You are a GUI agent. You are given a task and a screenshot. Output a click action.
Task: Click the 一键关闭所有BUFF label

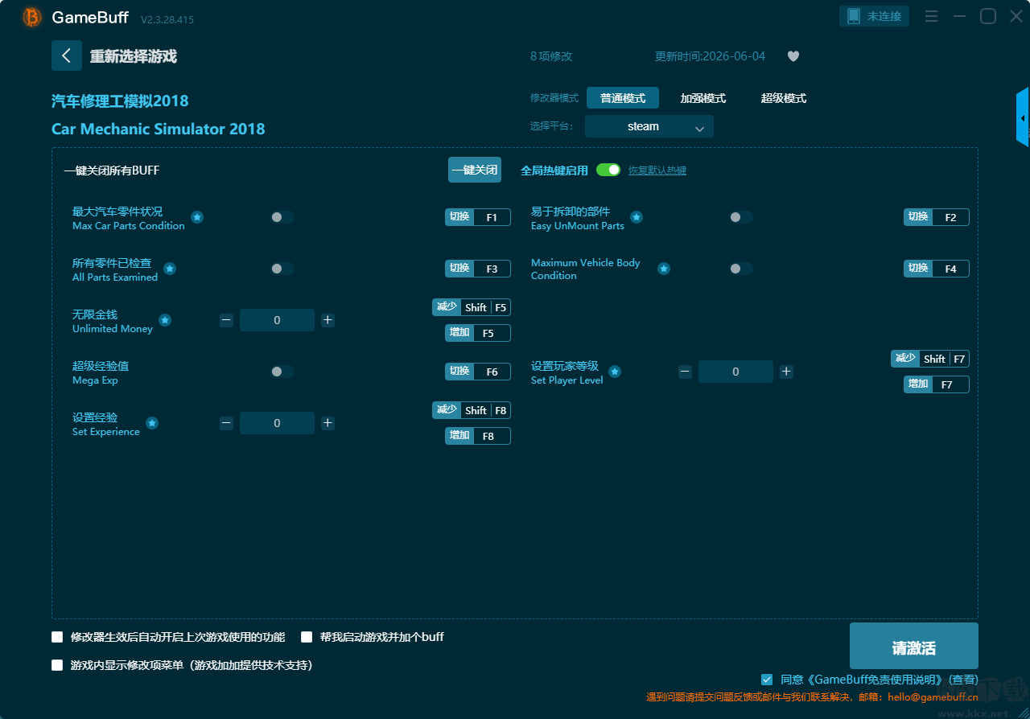112,171
